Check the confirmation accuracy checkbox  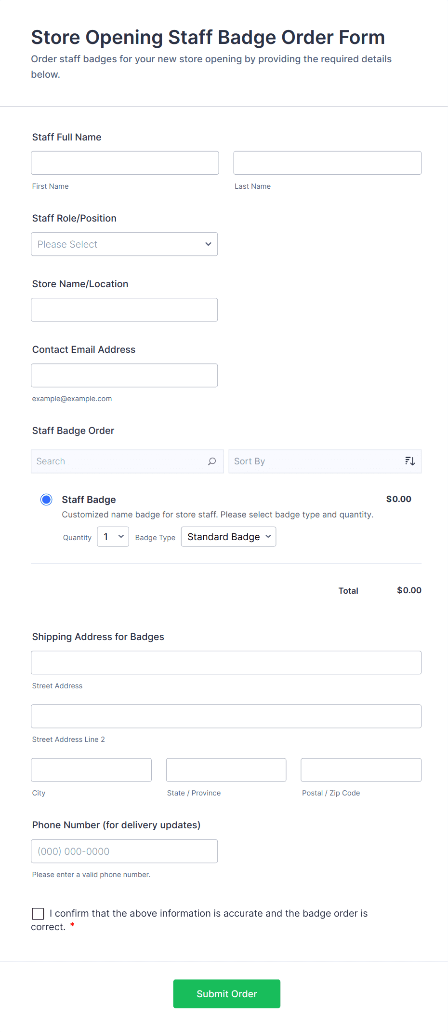click(x=38, y=914)
